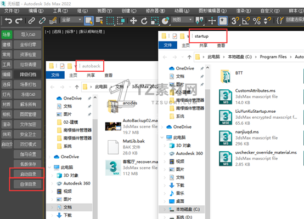304x219 pixels.
Task: Activate the Unlink Selection broken-chain tool
Action: (42, 20)
